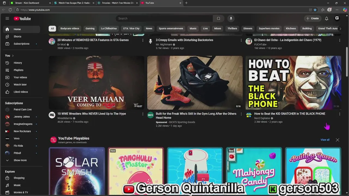The width and height of the screenshot is (349, 196).
Task: Open a new browser tab
Action: [x=186, y=3]
